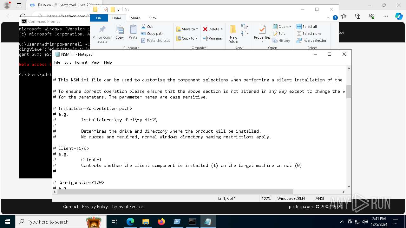The width and height of the screenshot is (406, 228).
Task: Open Notepad View menu
Action: [x=95, y=62]
